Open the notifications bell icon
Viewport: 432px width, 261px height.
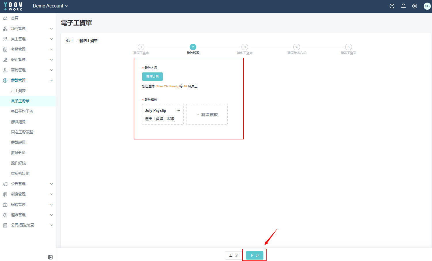403,6
